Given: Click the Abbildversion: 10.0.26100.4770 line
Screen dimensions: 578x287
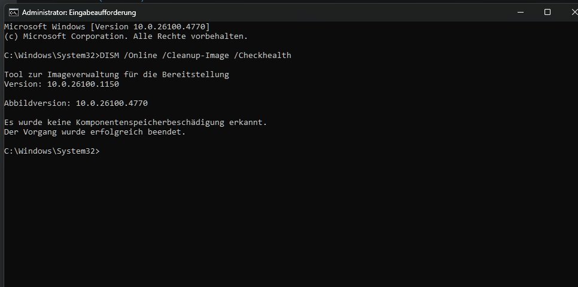Looking at the screenshot, I should point(76,103).
